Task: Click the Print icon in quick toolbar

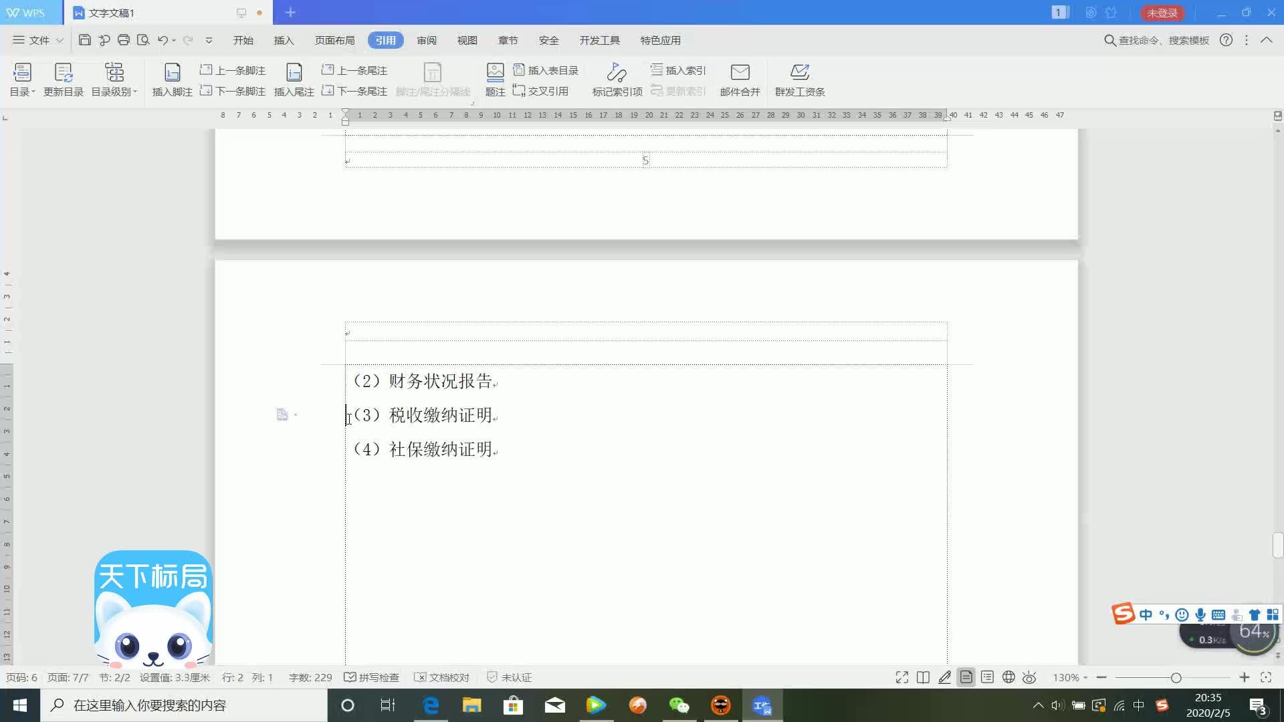Action: coord(123,40)
